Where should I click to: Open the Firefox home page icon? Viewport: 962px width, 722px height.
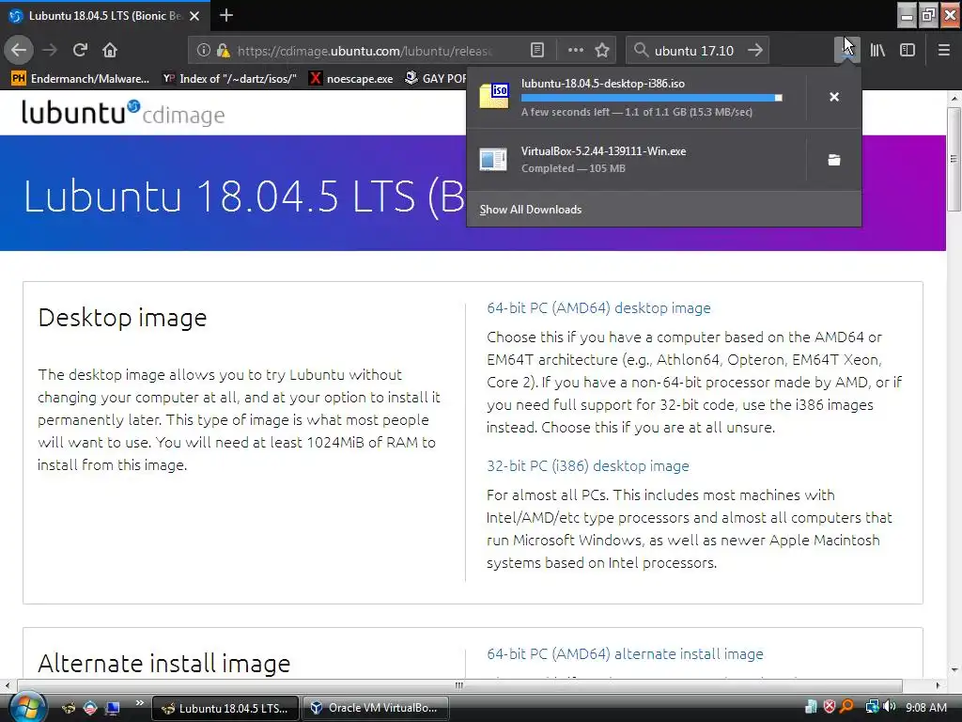tap(110, 50)
